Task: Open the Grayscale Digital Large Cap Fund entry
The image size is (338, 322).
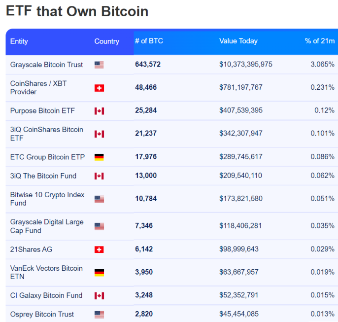Action: (47, 226)
